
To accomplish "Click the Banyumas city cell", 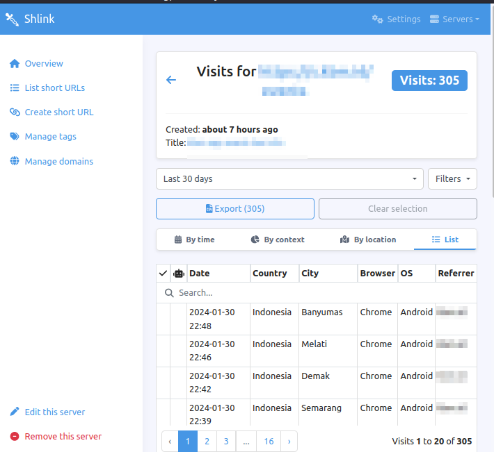I will (x=328, y=319).
